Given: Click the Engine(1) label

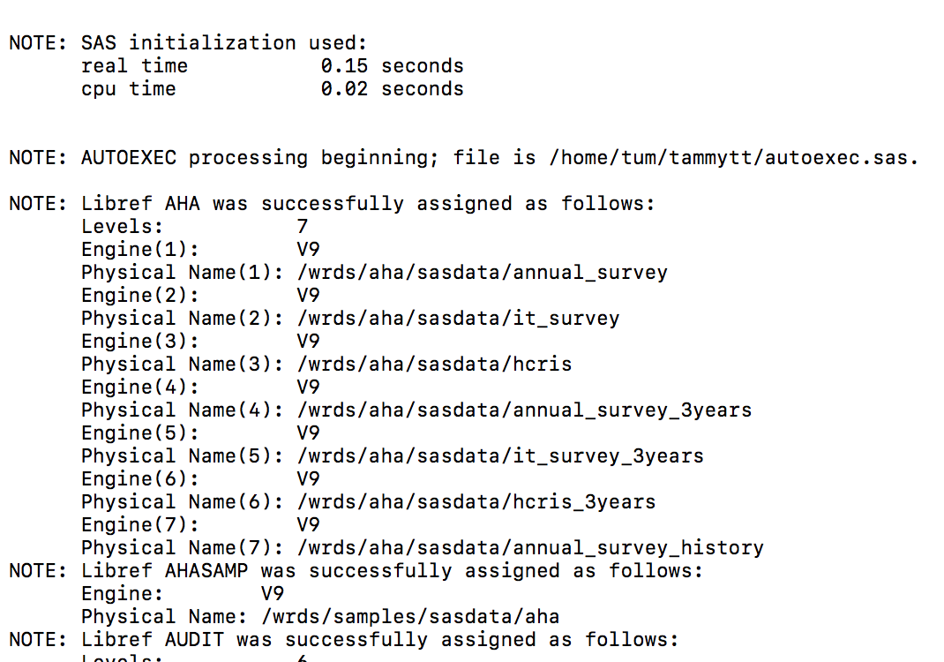Looking at the screenshot, I should 140,250.
